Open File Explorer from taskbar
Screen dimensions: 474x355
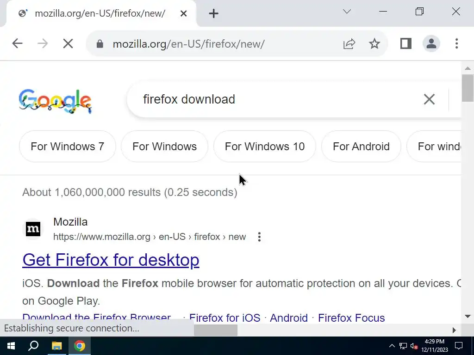point(56,346)
